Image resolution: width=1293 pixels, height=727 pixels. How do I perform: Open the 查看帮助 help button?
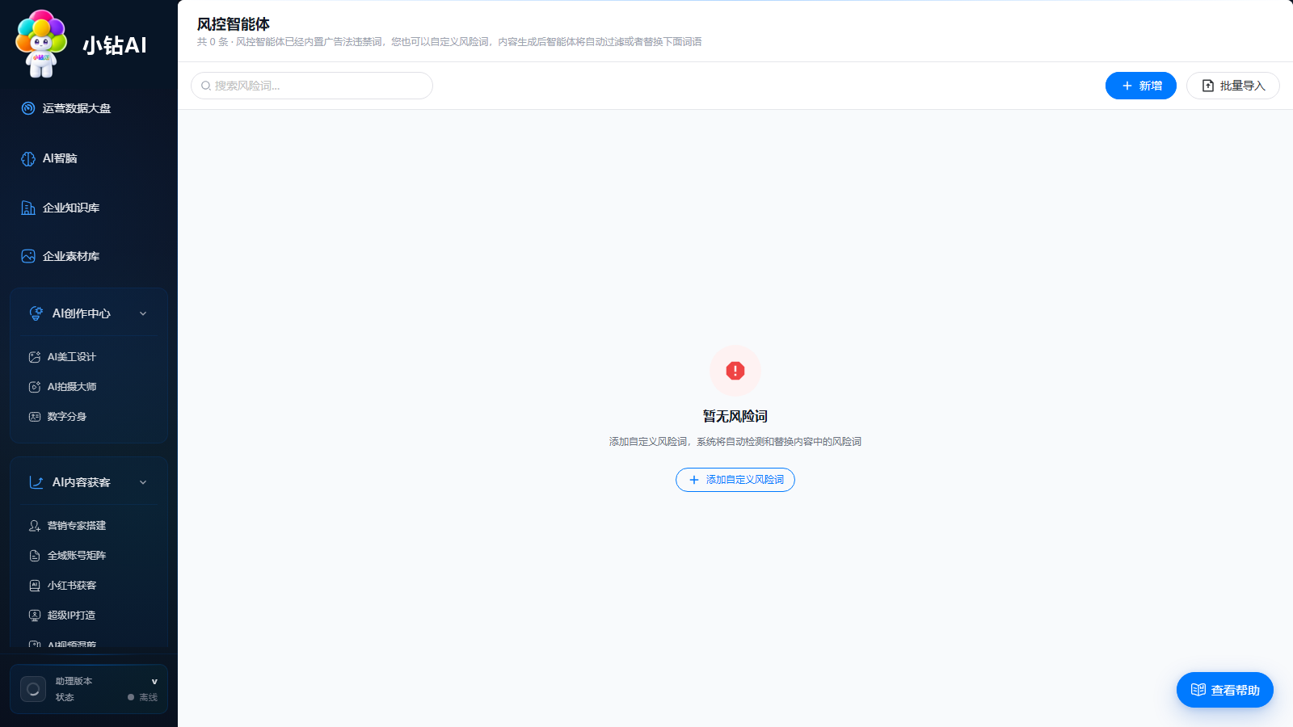click(1225, 690)
